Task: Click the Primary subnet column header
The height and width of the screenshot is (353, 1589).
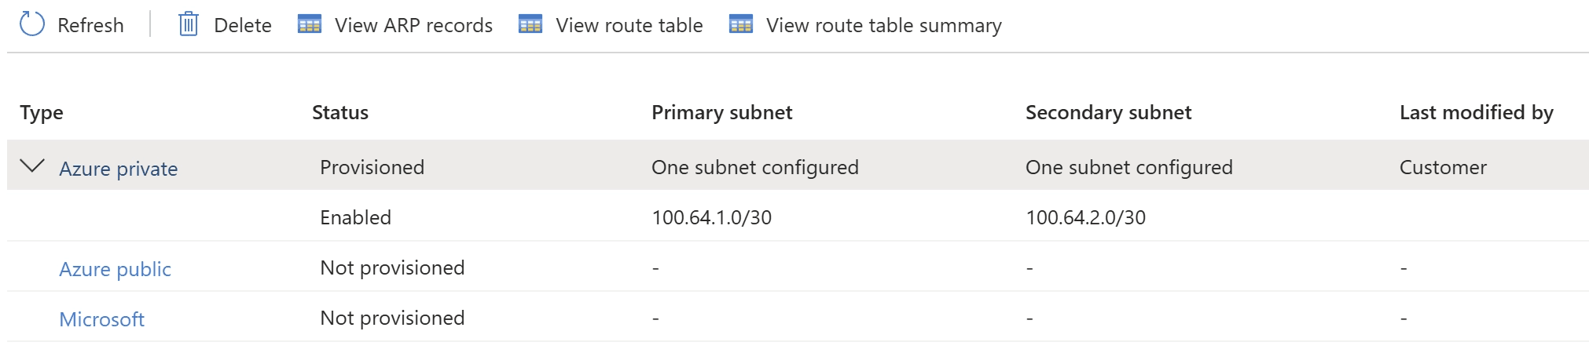Action: [x=721, y=112]
